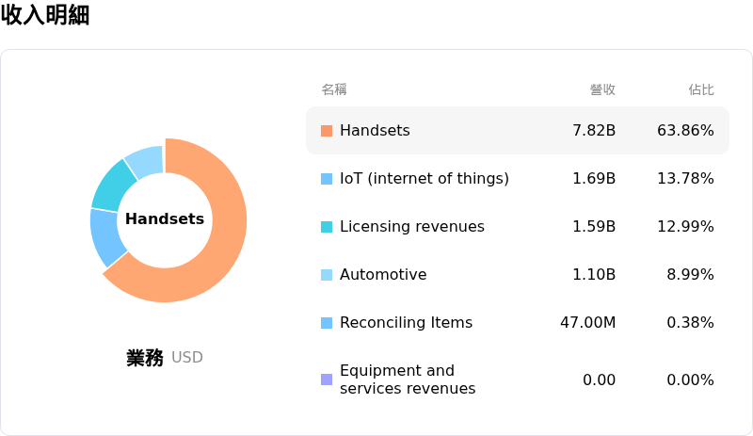This screenshot has height=436, width=753.
Task: Click the light-blue Automotive donut segment
Action: 146,162
